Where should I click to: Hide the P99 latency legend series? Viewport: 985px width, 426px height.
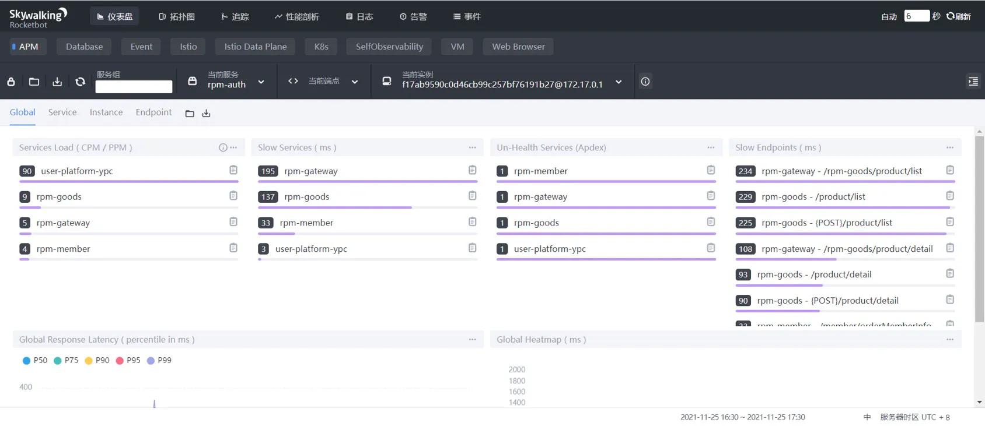(159, 361)
